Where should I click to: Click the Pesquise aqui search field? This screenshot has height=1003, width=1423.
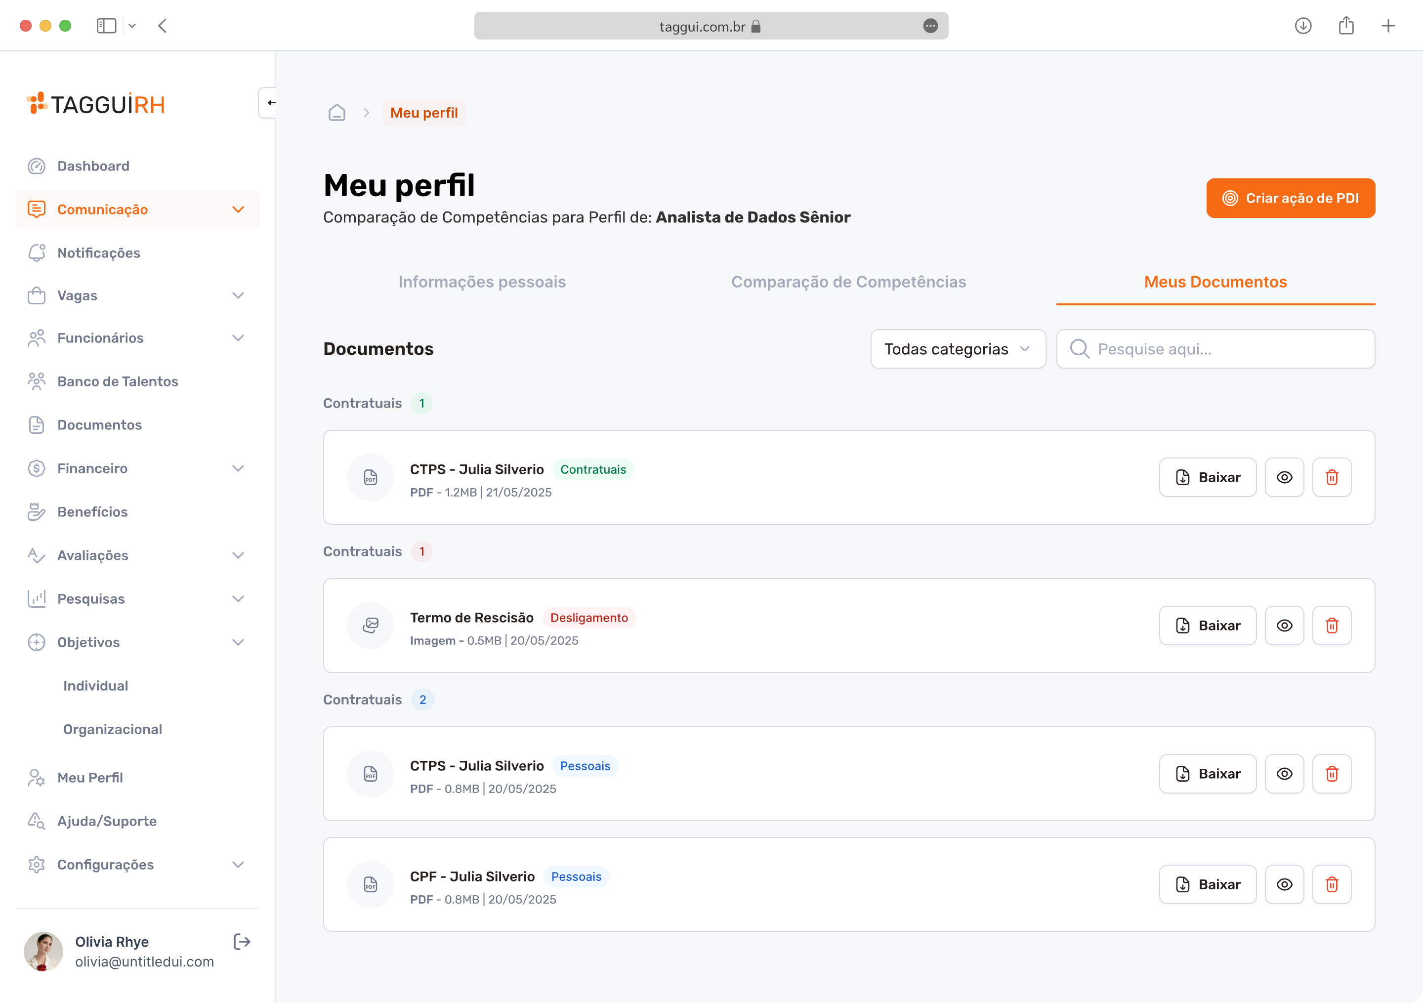[x=1215, y=349]
